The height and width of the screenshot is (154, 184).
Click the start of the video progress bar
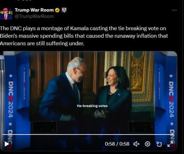pyautogui.click(x=3, y=134)
